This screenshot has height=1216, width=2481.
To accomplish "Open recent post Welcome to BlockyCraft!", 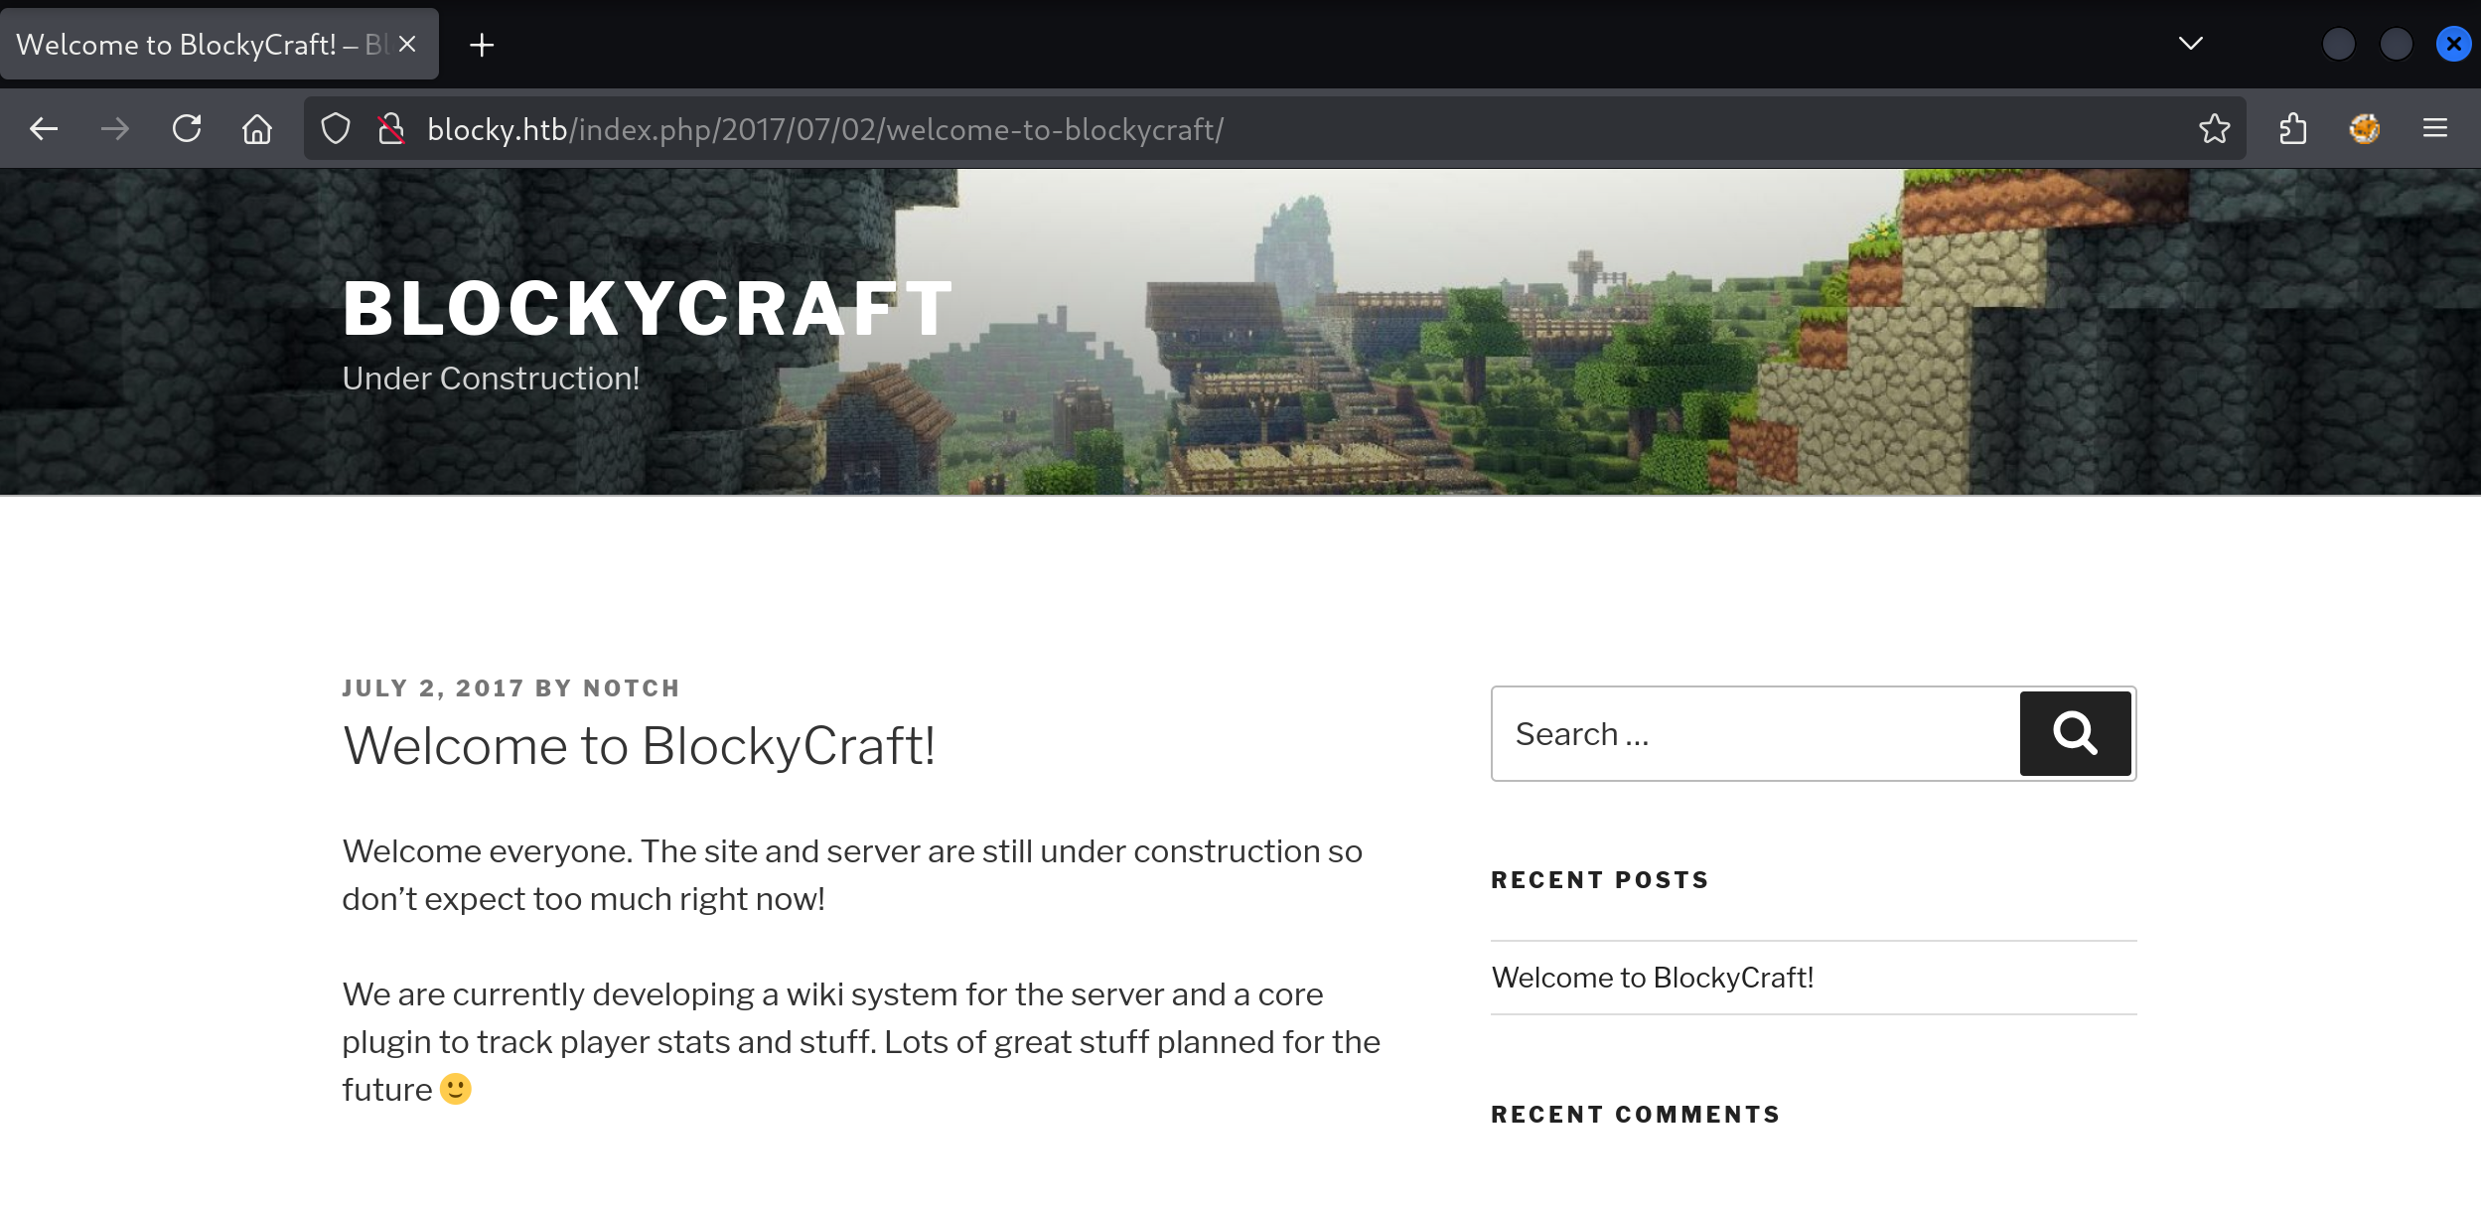I will point(1653,978).
